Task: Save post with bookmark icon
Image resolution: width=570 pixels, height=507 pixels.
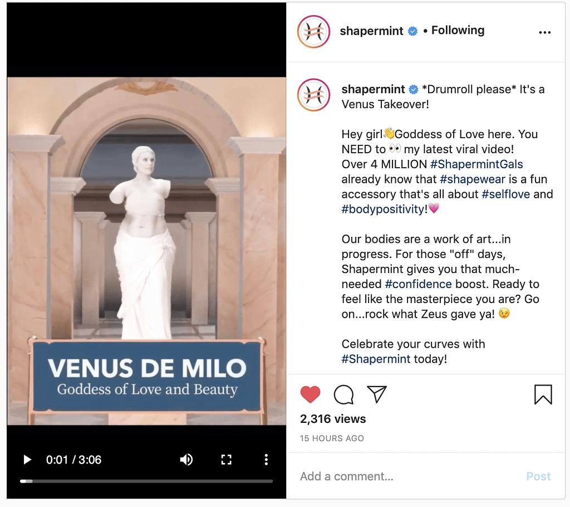Action: click(543, 394)
